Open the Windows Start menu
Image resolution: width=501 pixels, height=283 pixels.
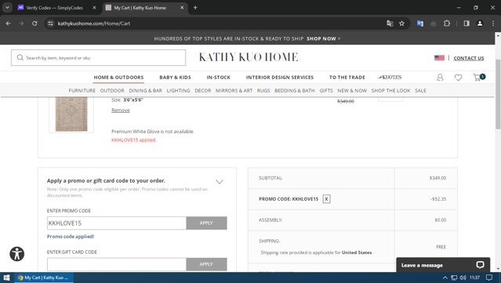6,278
